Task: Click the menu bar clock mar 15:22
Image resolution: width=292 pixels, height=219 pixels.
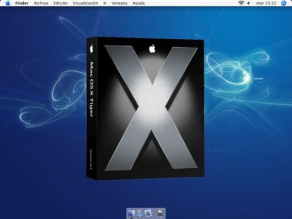Action: tap(266, 3)
